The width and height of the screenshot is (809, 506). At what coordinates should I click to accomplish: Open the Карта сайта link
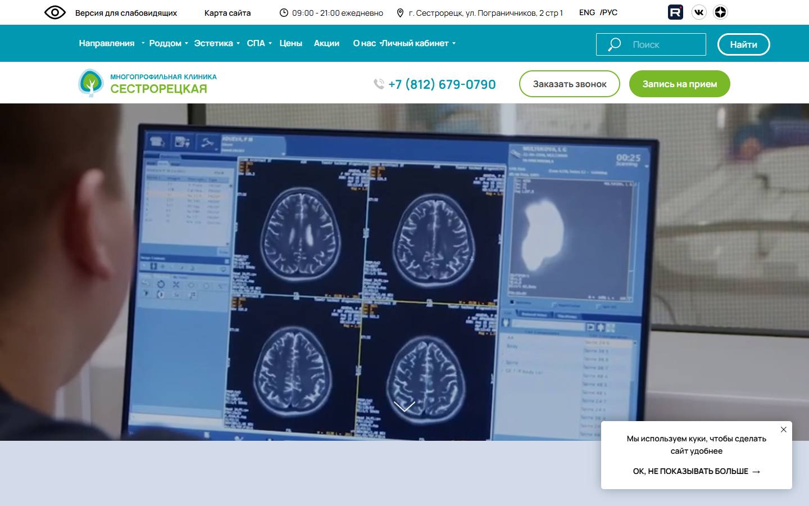point(228,13)
